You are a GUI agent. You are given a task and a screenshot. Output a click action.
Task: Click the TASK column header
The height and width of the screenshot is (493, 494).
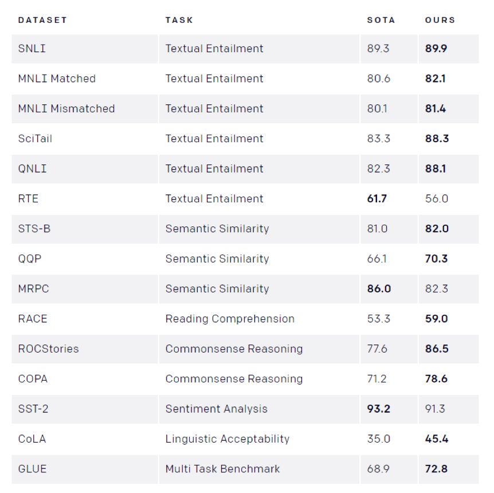click(x=179, y=20)
